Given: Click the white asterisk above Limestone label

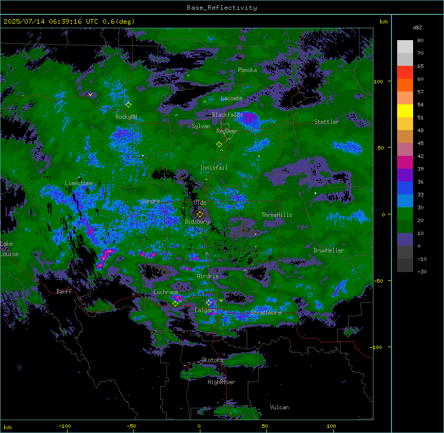Looking at the screenshot, I should coord(79,178).
